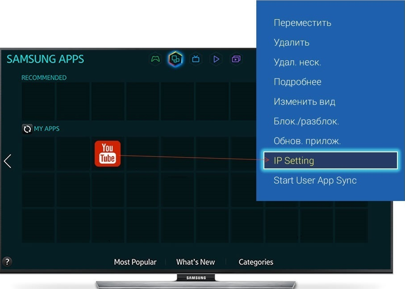Launch the YouTube app icon
Image resolution: width=405 pixels, height=289 pixels.
[108, 154]
